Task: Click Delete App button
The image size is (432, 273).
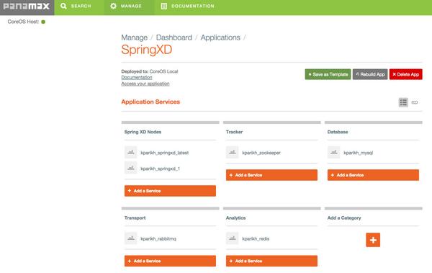Action: (x=405, y=74)
